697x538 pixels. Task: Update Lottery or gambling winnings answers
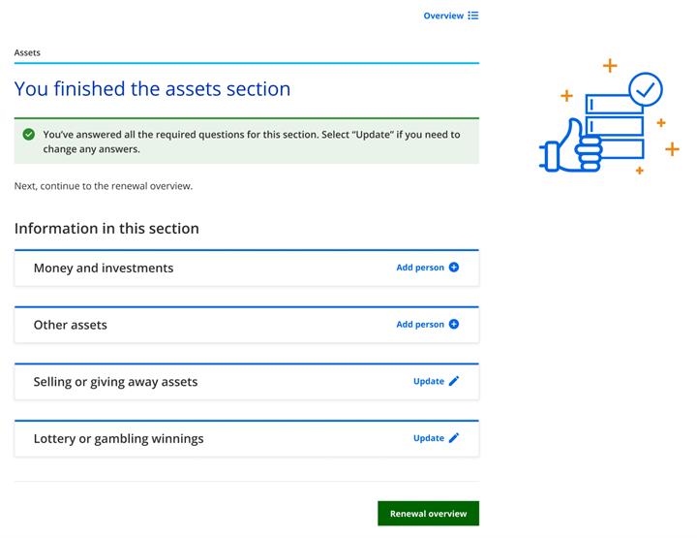coord(429,438)
